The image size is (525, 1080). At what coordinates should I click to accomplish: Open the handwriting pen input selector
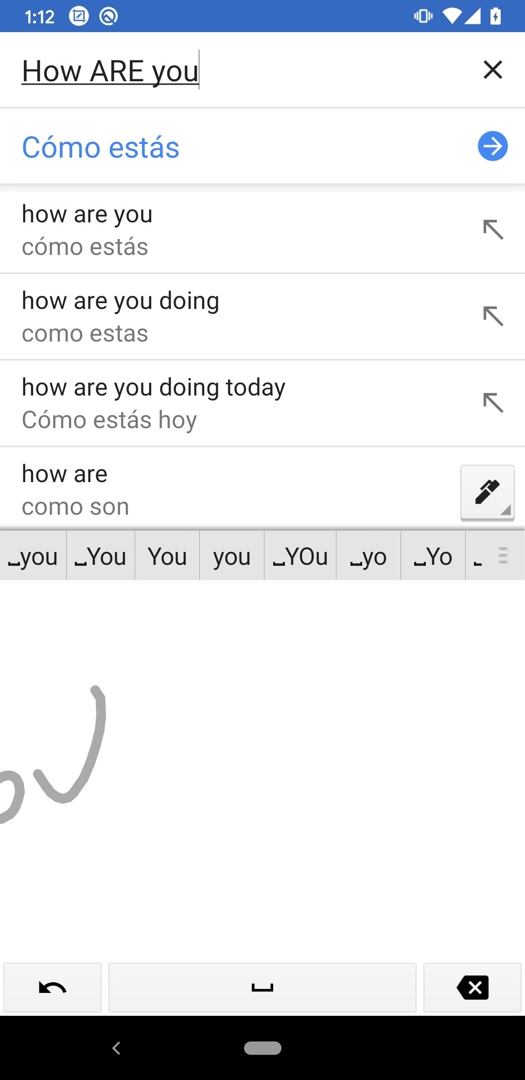point(487,492)
